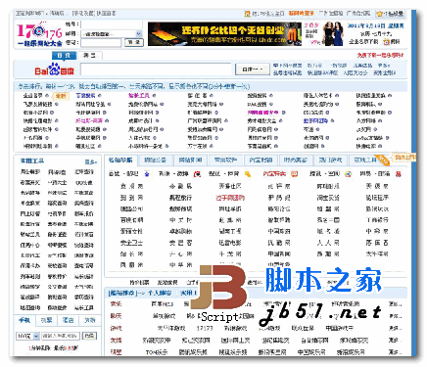Click the account field at top of login form
The width and height of the screenshot is (427, 367).
pos(112,24)
